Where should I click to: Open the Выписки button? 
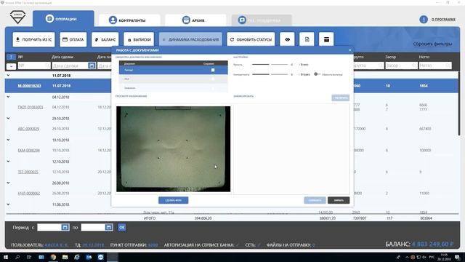click(139, 39)
